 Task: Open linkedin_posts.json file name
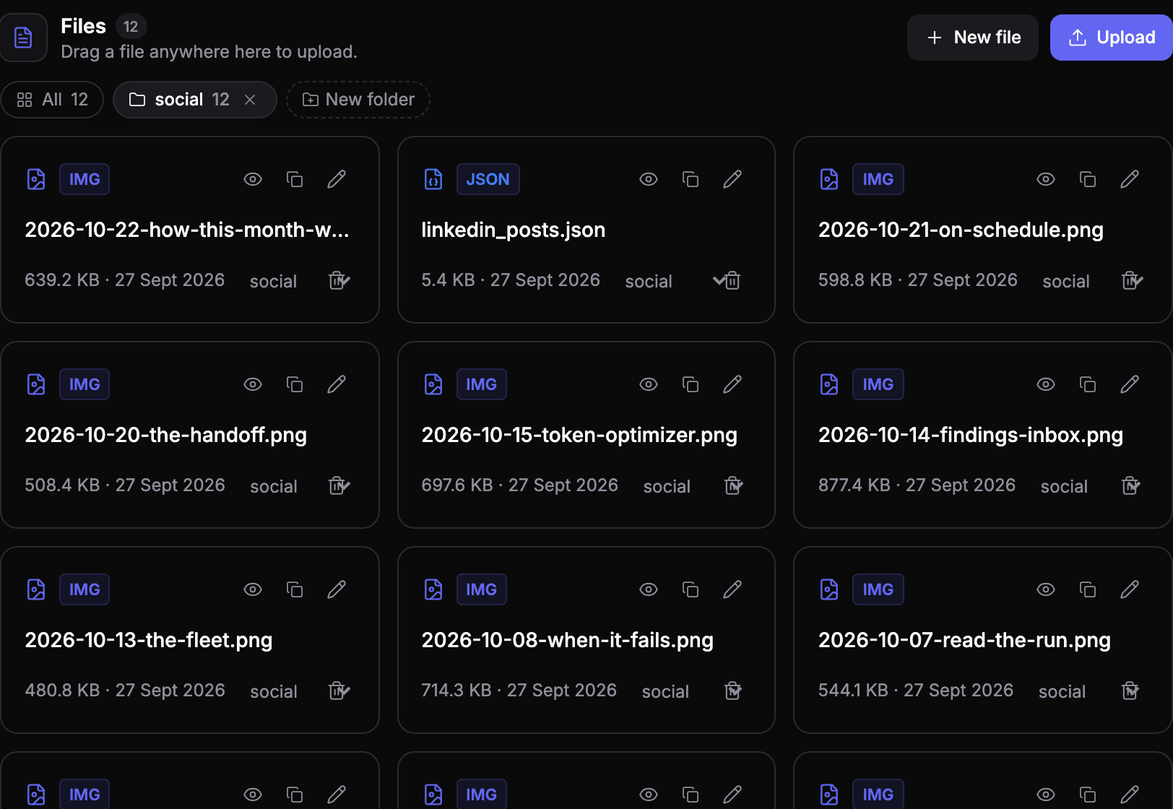click(514, 230)
